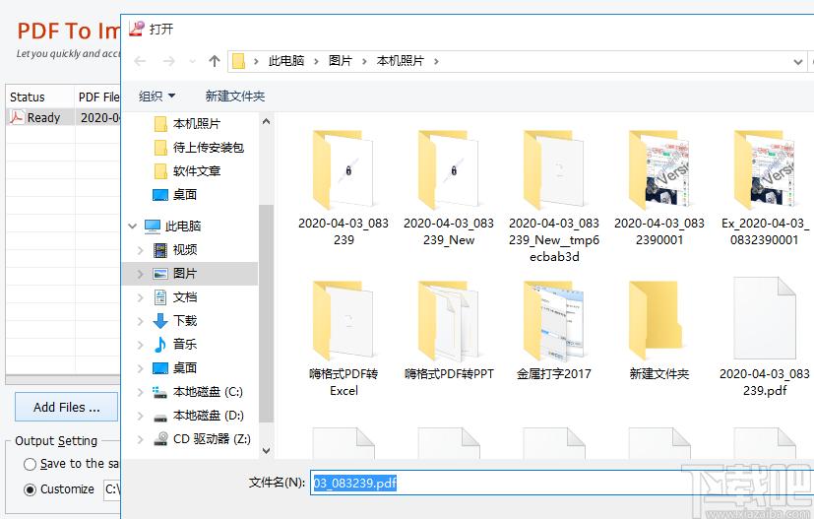Click the 下载 download arrow icon
Viewport: 814px width, 519px height.
160,320
